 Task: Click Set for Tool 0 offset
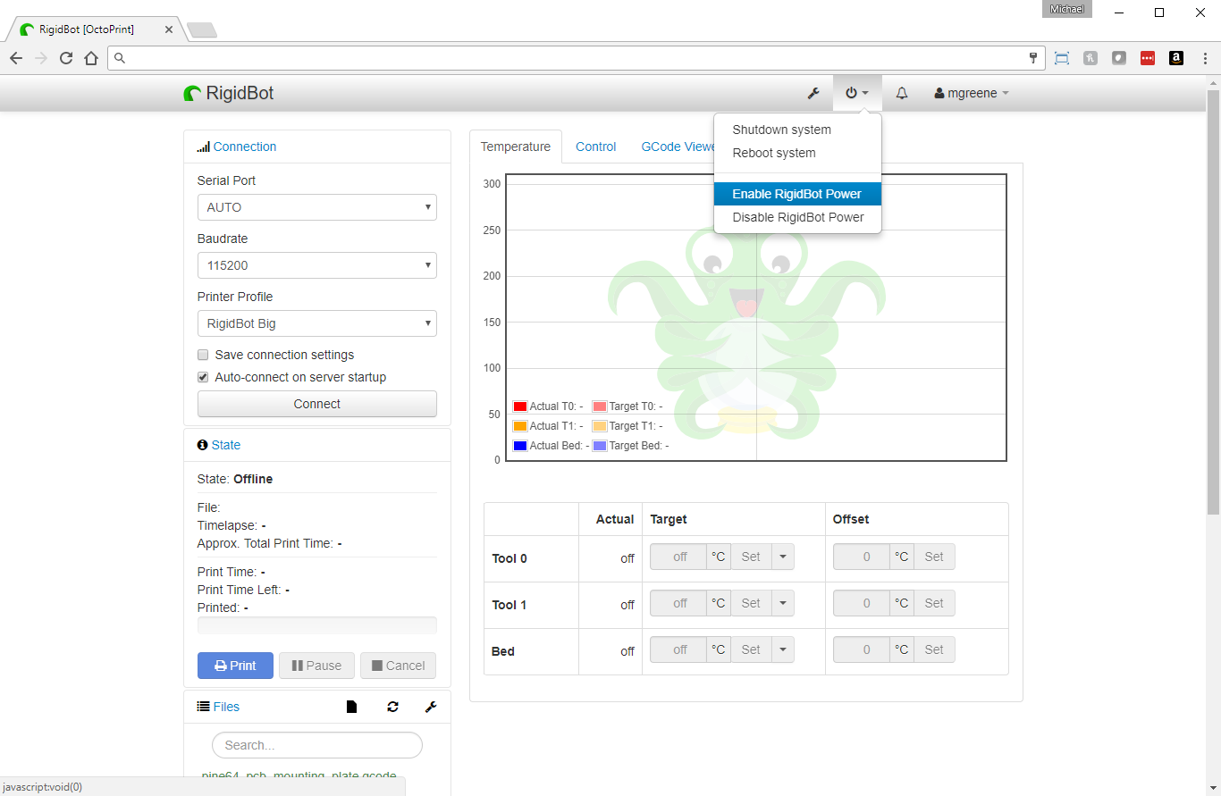(x=934, y=557)
